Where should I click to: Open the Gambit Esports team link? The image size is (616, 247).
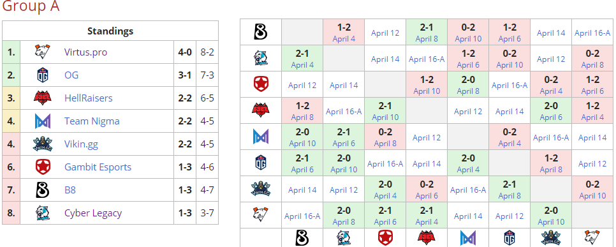pos(98,167)
